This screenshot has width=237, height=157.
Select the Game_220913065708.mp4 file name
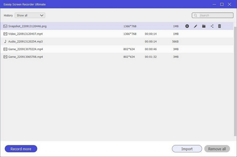tap(25, 57)
